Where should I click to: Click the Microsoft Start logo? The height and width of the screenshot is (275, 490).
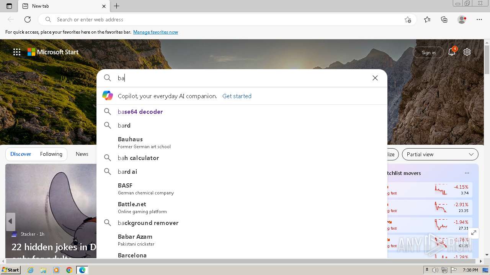(53, 52)
